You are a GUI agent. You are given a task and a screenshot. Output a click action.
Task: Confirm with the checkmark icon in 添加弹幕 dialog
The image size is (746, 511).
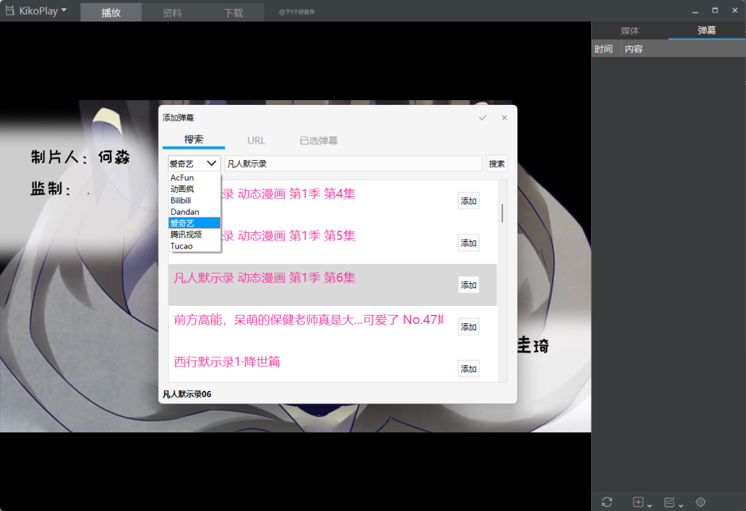[x=482, y=117]
